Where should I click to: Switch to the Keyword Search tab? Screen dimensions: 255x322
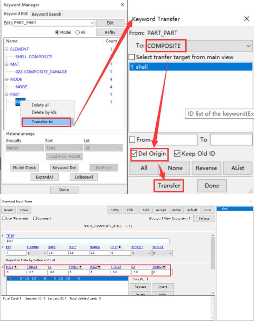(46, 14)
